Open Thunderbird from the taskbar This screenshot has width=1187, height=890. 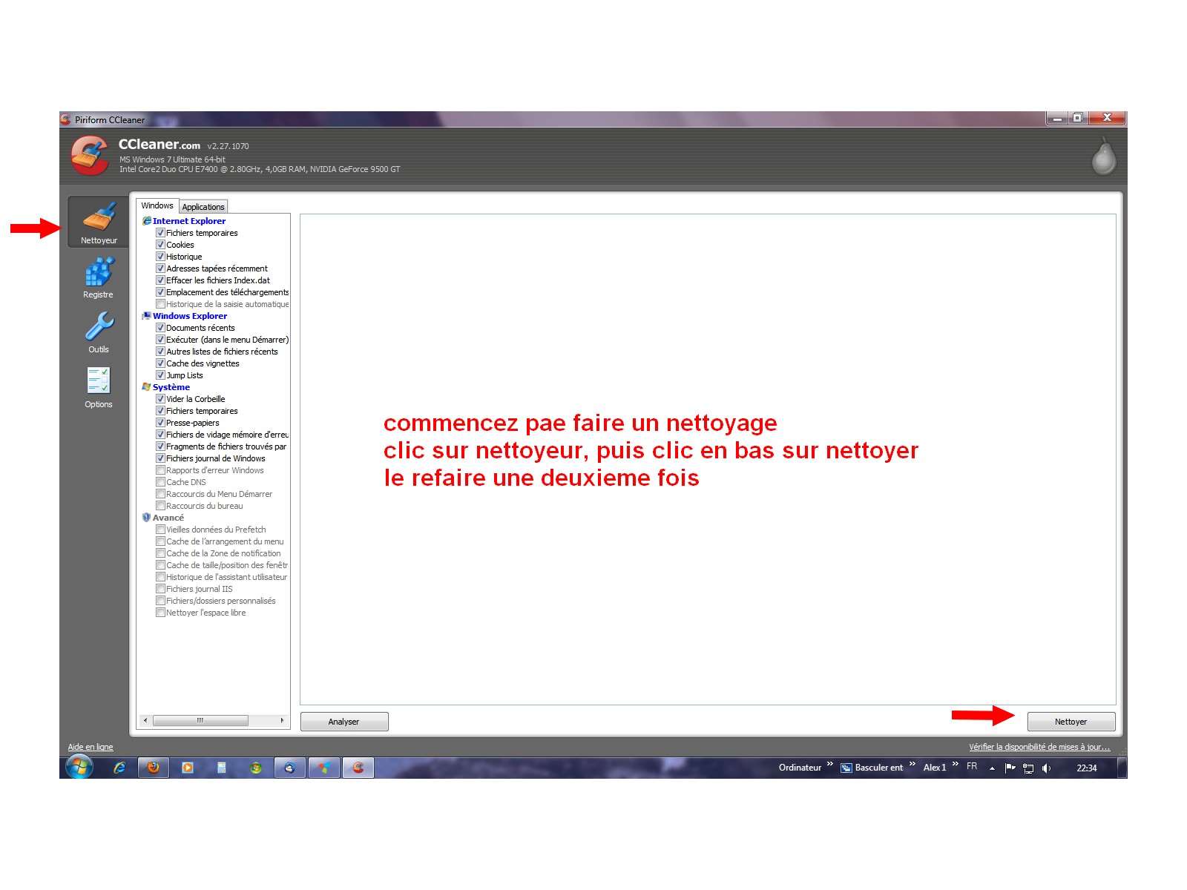tap(290, 768)
